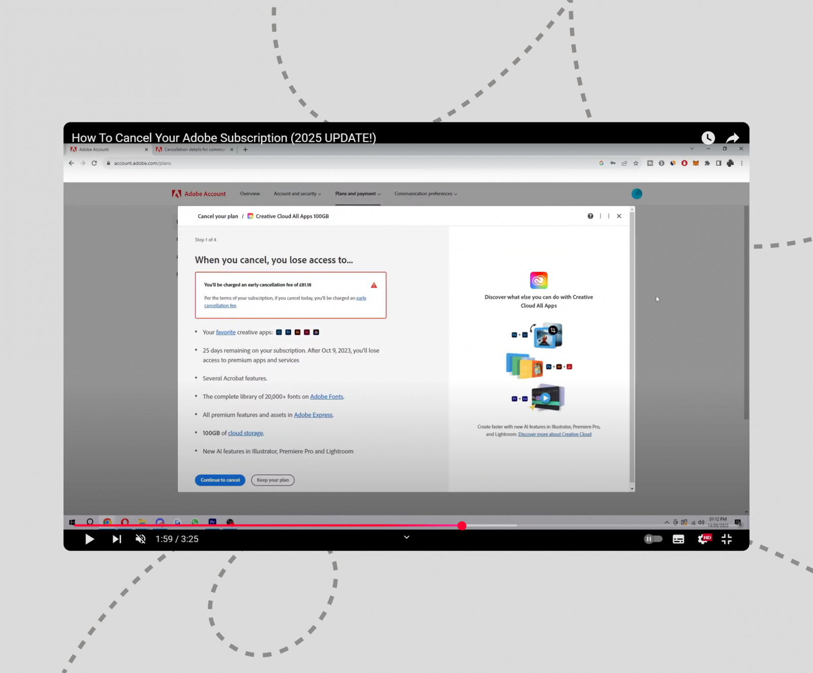Viewport: 813px width, 673px height.
Task: Open MetaMask extension in browser toolbar
Action: (x=696, y=163)
